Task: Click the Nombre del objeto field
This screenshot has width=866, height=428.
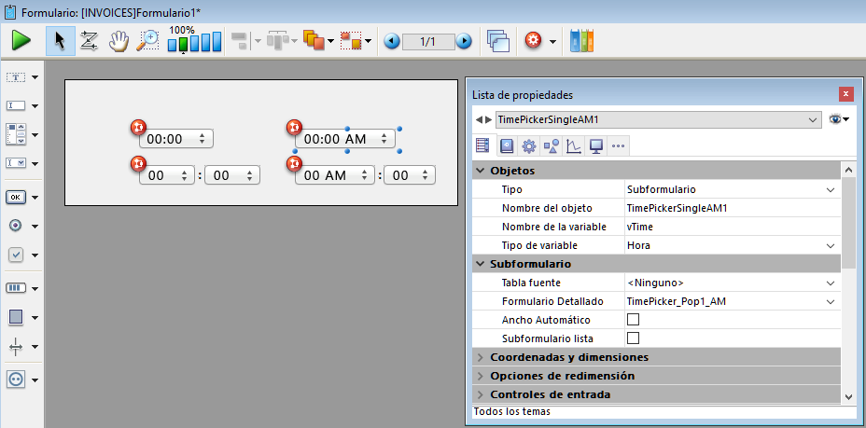Action: (728, 208)
